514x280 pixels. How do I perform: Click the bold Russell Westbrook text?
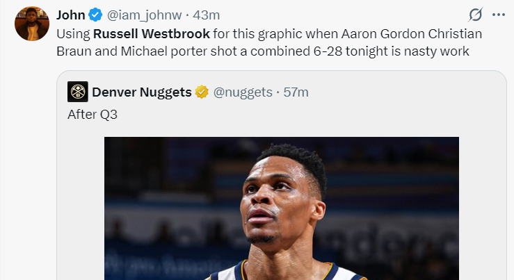[x=151, y=33]
